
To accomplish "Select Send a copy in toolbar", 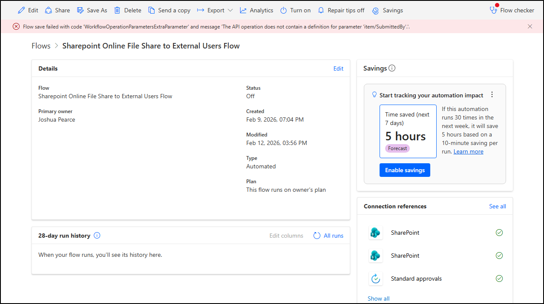I will click(x=169, y=10).
